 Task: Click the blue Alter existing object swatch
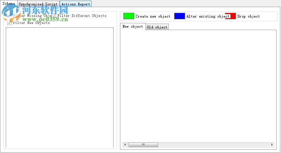(180, 16)
